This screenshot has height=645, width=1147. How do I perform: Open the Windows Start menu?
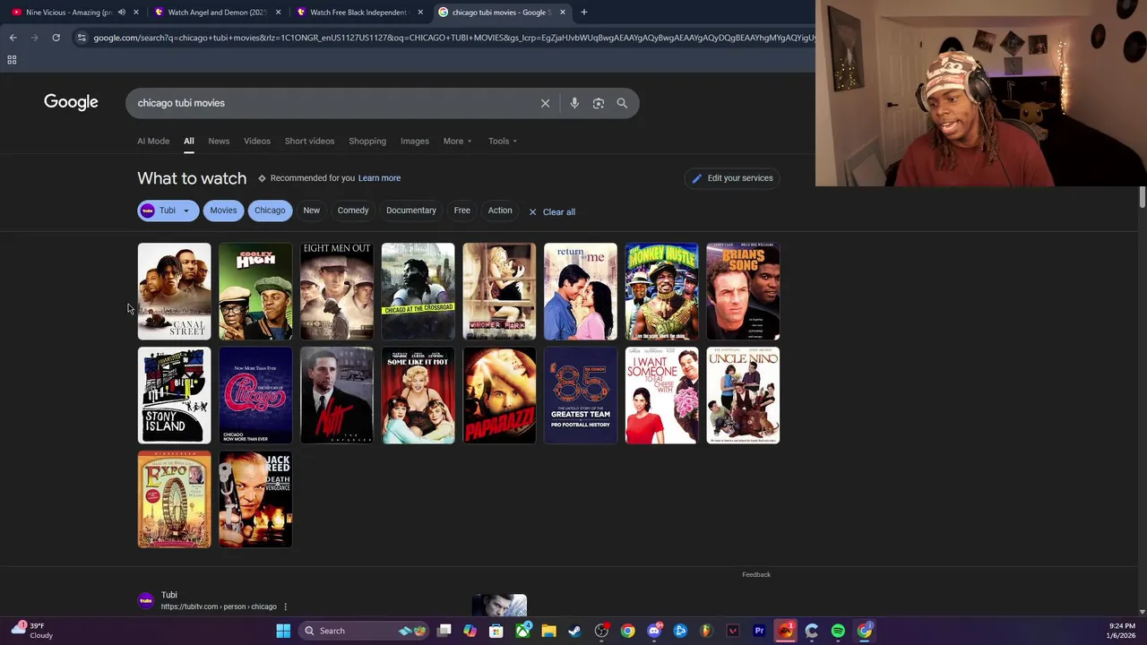coord(283,631)
